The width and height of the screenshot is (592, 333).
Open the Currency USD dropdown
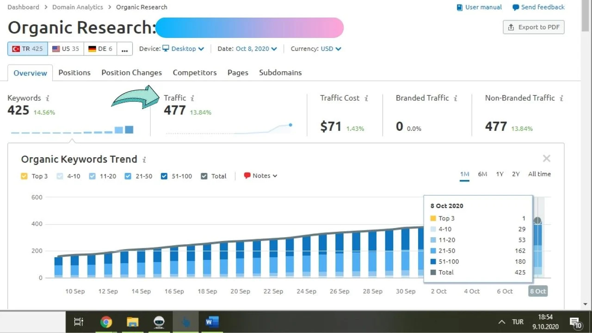click(331, 49)
